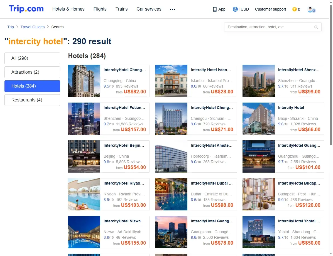Select the Attractions (2) filter
Viewport: 333px width, 256px height.
tap(32, 72)
